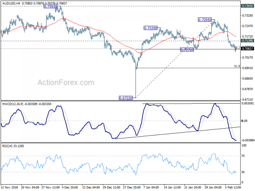Click the 5 Feb 12:00 date label
Image resolution: width=255 pixels, height=191 pixels.
pyautogui.click(x=233, y=187)
